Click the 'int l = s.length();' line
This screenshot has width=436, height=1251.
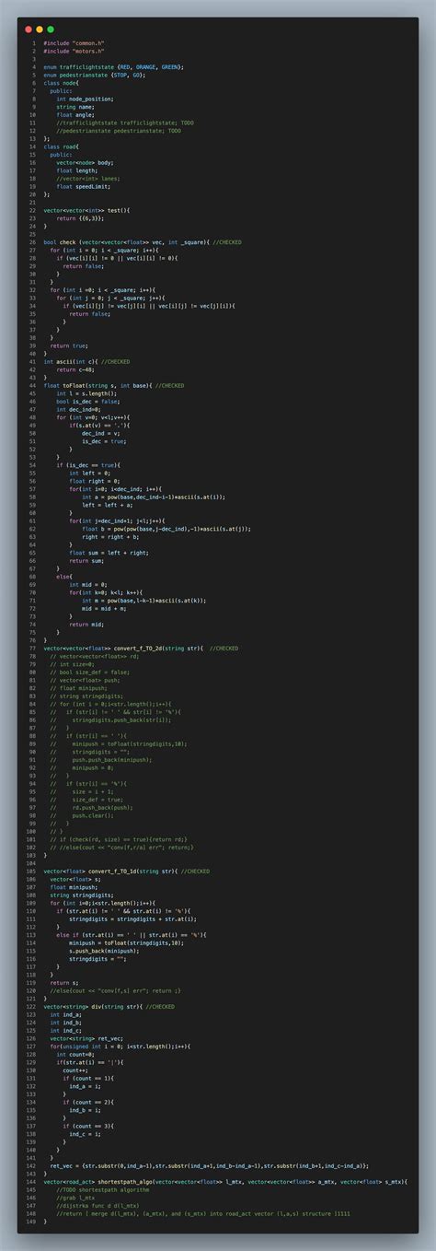(x=86, y=393)
